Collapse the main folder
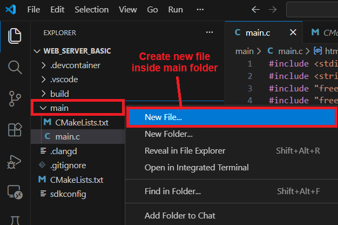The image size is (338, 225). click(x=44, y=108)
